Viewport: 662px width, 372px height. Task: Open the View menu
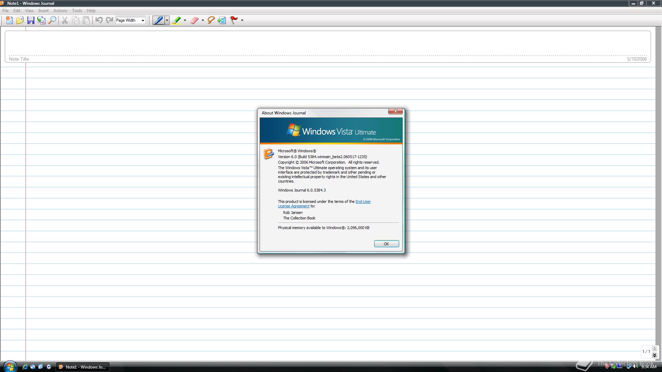tap(29, 11)
